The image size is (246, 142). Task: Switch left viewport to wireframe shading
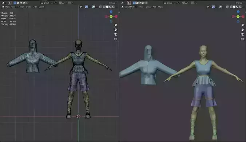pos(104,7)
